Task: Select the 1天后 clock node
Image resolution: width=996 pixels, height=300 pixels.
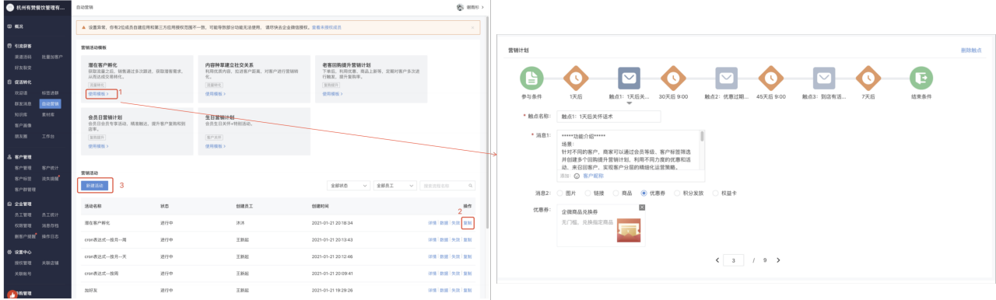Action: (576, 77)
